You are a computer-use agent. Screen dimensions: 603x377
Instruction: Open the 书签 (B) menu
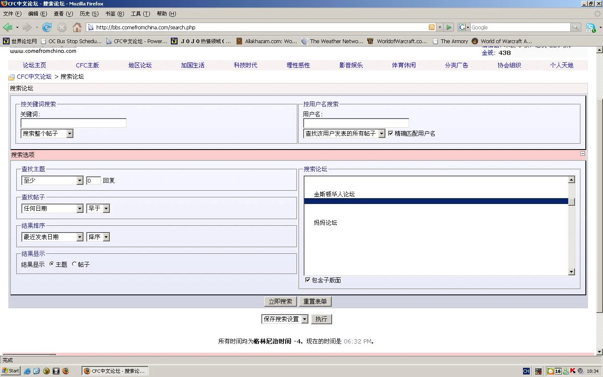(114, 14)
